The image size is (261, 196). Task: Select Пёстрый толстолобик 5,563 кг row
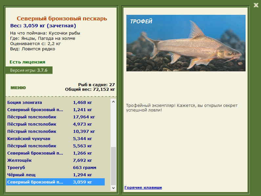(x=55, y=146)
